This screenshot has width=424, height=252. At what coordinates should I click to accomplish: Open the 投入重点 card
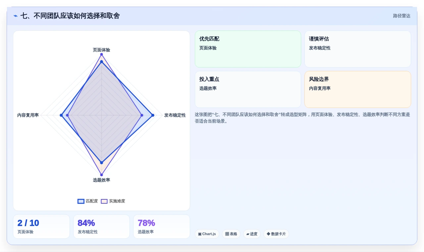click(248, 89)
